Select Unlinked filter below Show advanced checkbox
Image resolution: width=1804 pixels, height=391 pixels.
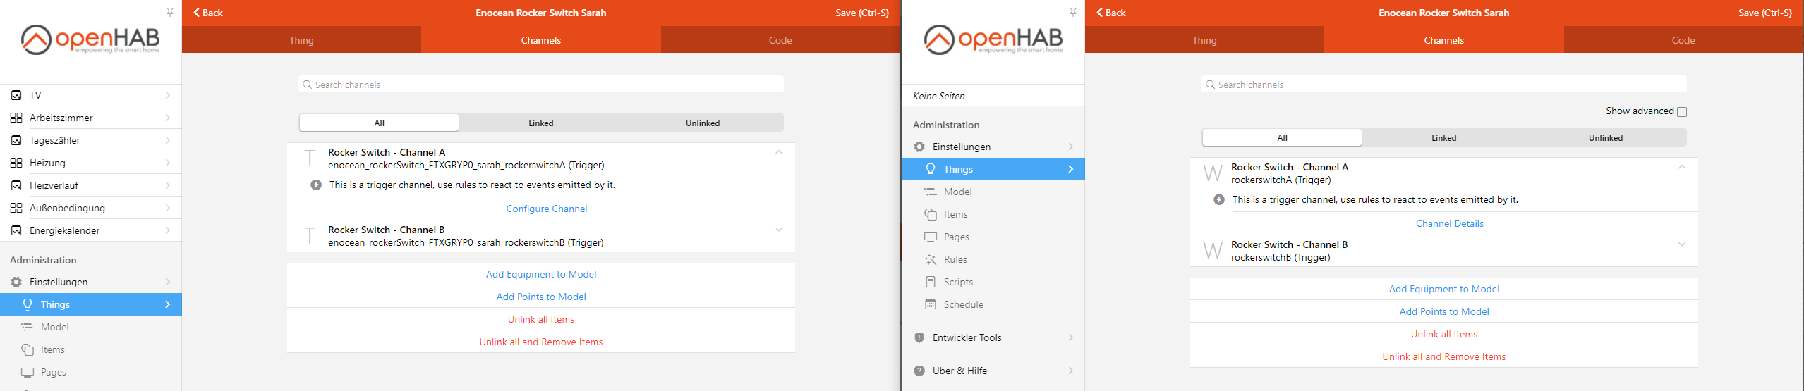coord(1605,138)
